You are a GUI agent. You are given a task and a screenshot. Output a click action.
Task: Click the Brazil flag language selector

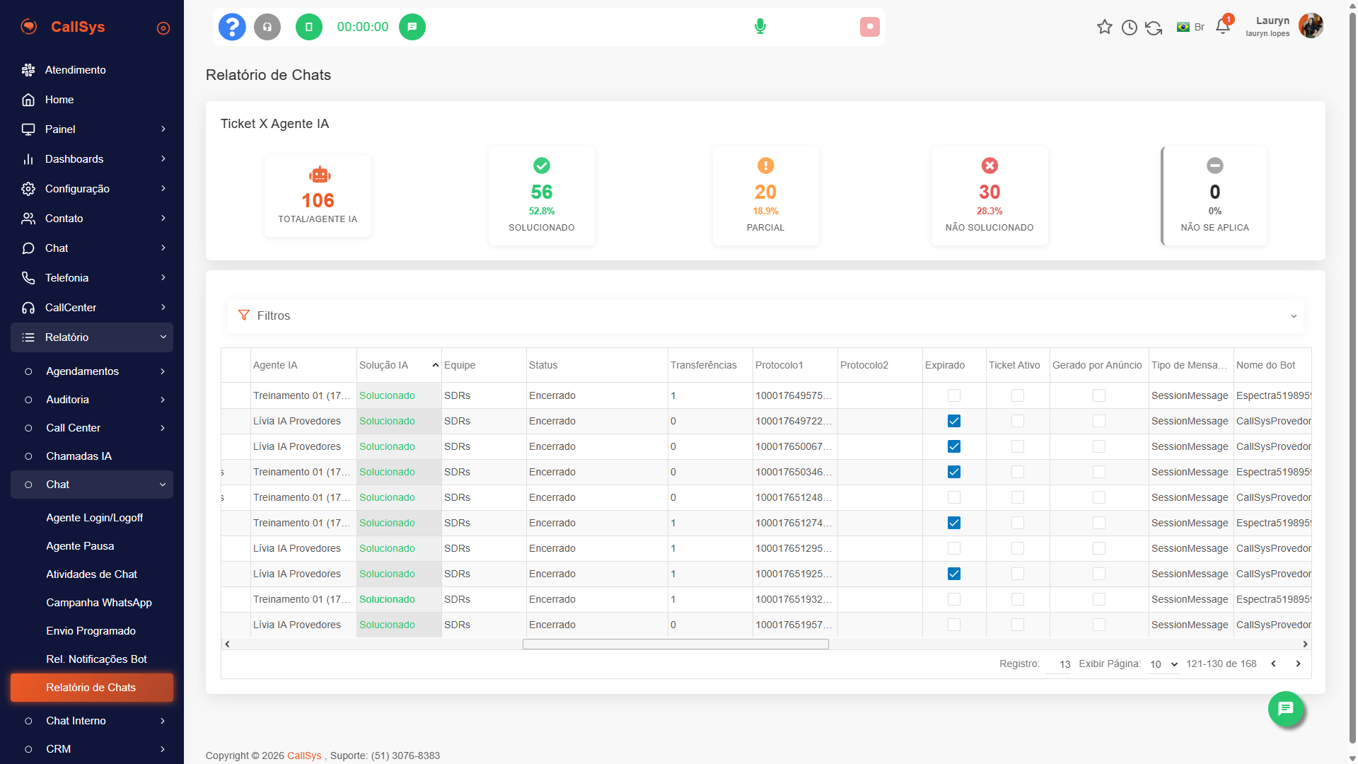pos(1190,27)
